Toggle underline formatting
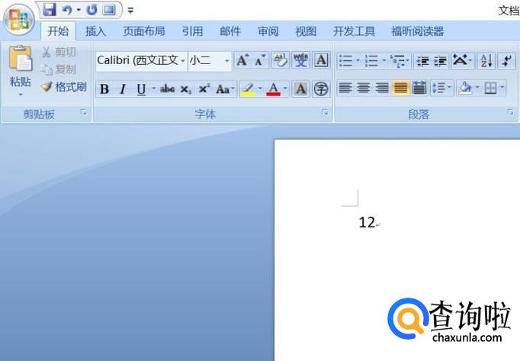520x361 pixels. pos(141,89)
